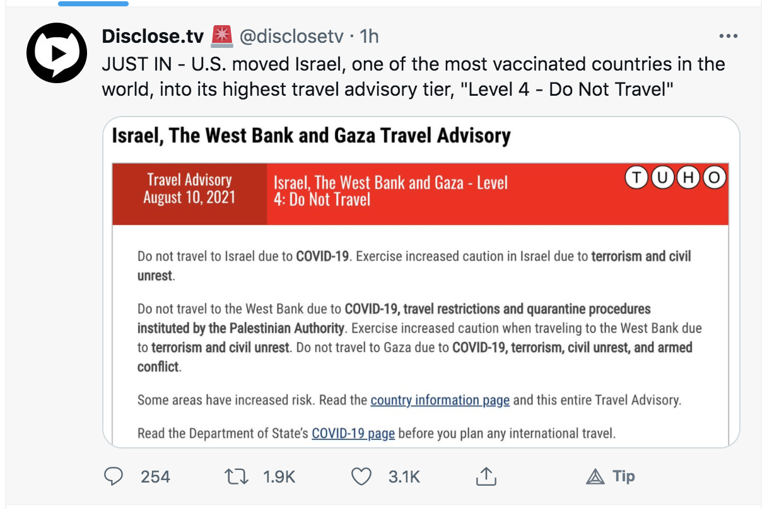Click the reply speech bubble icon
The height and width of the screenshot is (509, 767).
point(113,476)
